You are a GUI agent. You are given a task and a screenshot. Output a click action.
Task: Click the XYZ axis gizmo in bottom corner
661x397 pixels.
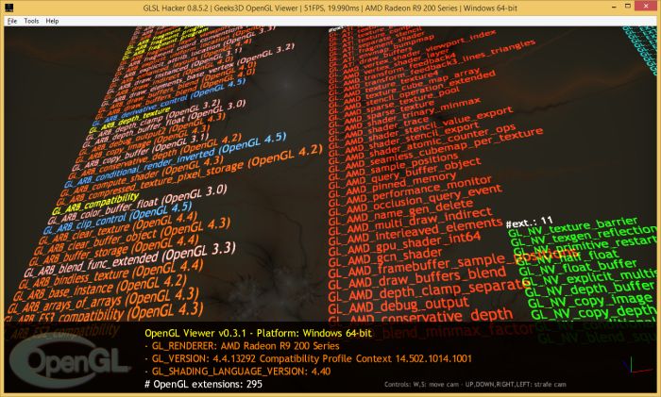[636, 367]
